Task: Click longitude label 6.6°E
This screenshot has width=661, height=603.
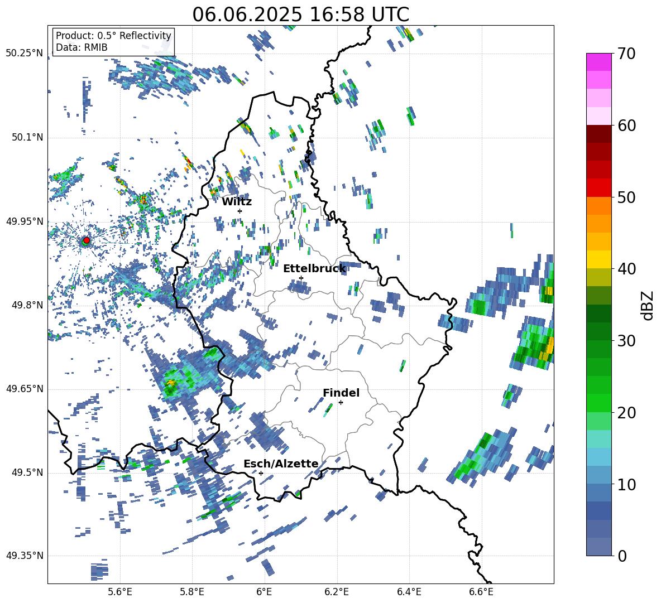Action: pyautogui.click(x=481, y=592)
